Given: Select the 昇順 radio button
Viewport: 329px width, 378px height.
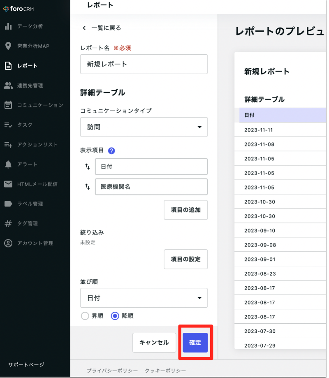Looking at the screenshot, I should pyautogui.click(x=85, y=316).
